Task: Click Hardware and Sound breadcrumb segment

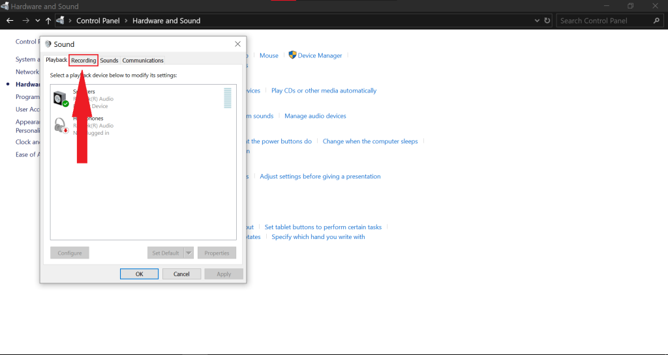Action: (166, 20)
